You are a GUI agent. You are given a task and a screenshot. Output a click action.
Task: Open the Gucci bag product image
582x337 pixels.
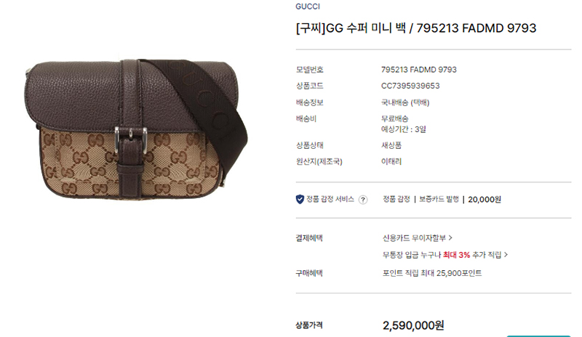pos(136,129)
